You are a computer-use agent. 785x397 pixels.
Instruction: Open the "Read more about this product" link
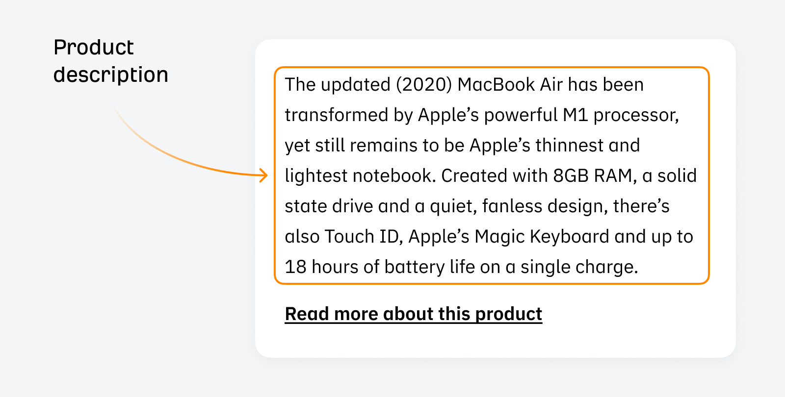(414, 314)
